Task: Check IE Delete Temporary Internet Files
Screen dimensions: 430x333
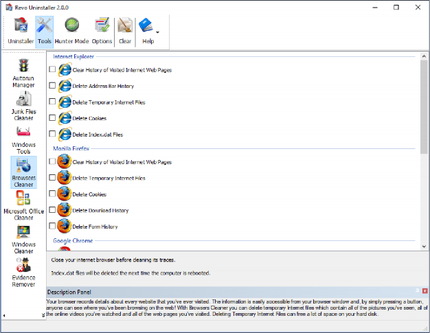Action: coord(52,102)
